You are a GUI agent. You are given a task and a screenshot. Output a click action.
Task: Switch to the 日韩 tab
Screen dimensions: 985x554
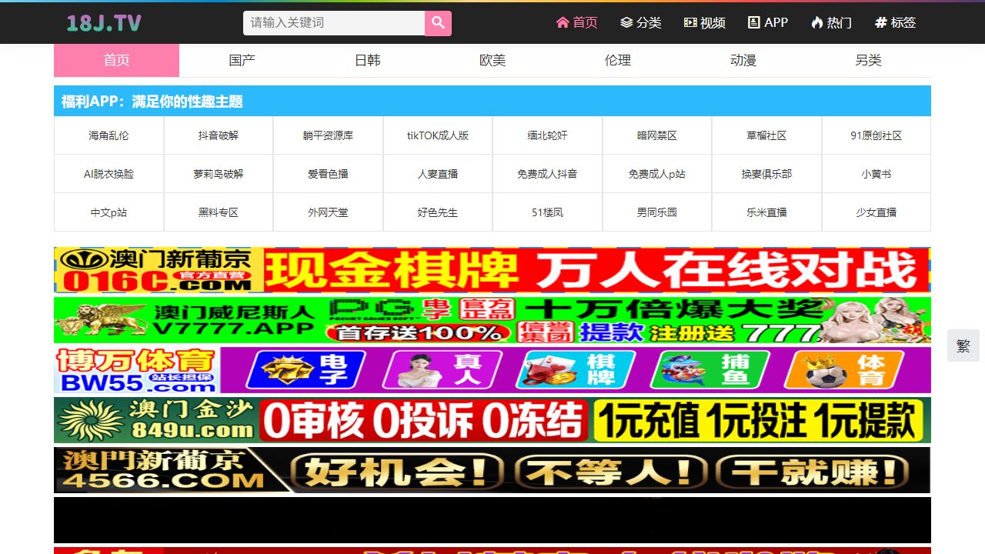[x=367, y=60]
